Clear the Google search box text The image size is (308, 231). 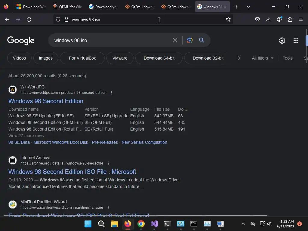[175, 41]
